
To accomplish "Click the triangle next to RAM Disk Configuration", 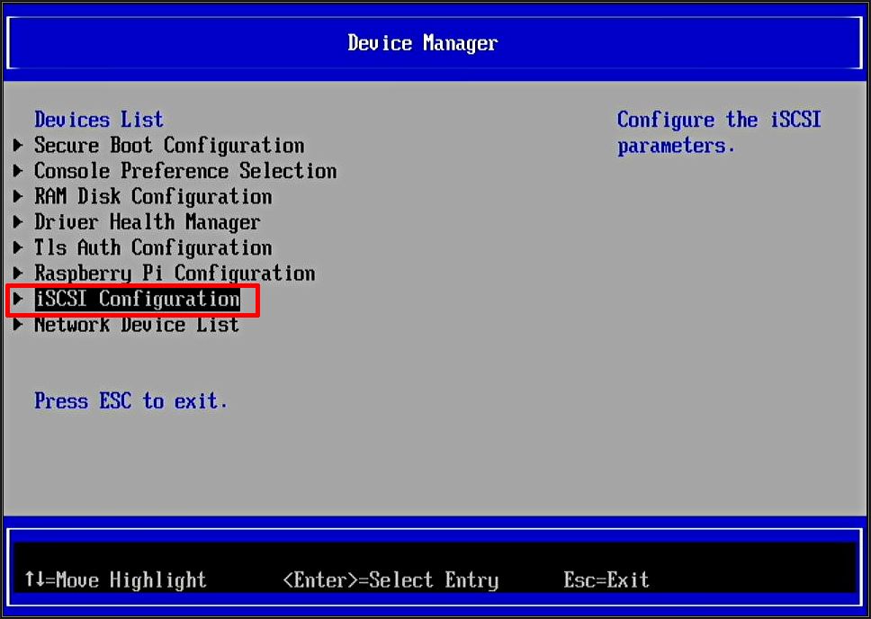I will [18, 197].
